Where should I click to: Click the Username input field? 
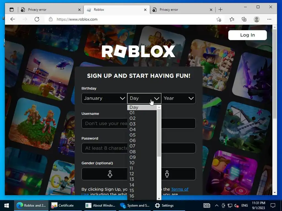coord(139,123)
